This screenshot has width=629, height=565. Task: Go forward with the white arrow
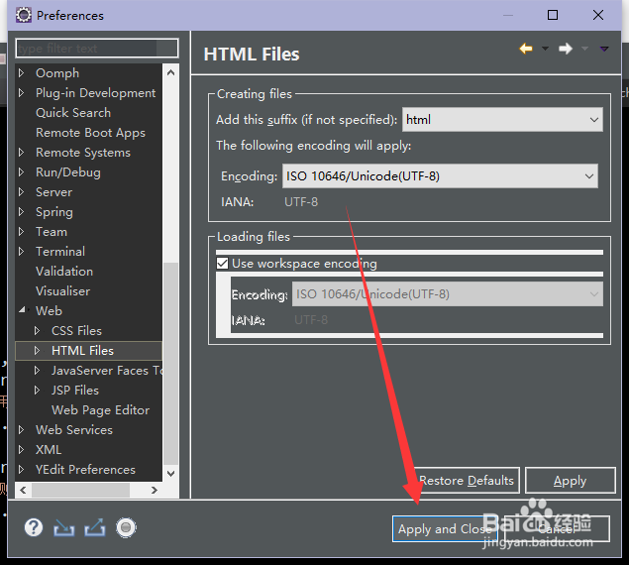[566, 49]
